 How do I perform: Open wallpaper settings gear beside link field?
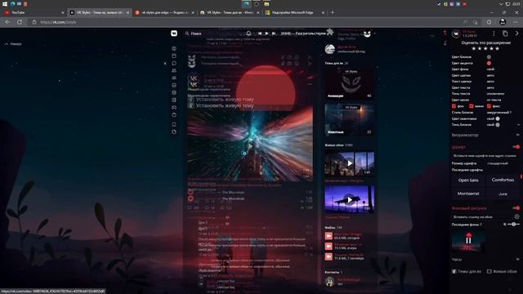pyautogui.click(x=516, y=216)
